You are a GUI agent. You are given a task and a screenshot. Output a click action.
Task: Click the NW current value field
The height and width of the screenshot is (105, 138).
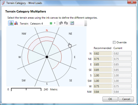point(122,92)
